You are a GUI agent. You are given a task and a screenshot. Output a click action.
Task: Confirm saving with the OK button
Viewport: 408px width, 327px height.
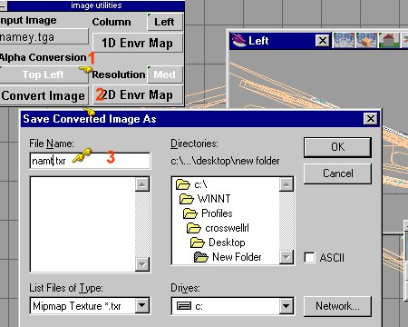337,147
